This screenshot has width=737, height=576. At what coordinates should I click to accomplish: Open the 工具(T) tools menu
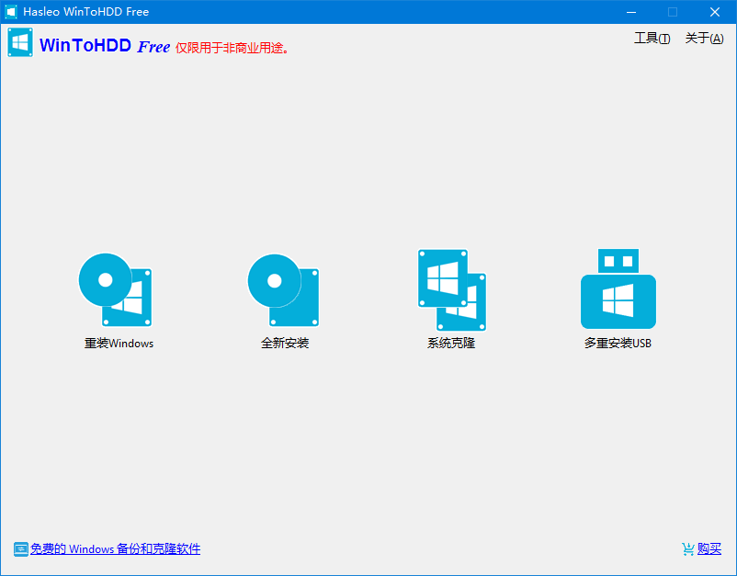652,40
